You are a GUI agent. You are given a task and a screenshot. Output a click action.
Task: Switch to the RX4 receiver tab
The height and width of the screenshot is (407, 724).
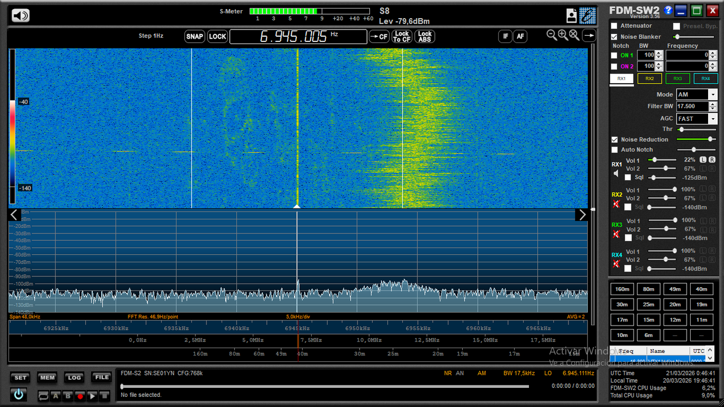point(705,79)
